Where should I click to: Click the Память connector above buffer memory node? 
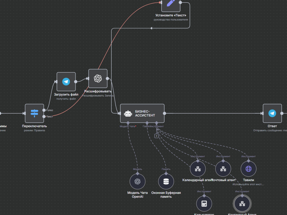[166, 173]
